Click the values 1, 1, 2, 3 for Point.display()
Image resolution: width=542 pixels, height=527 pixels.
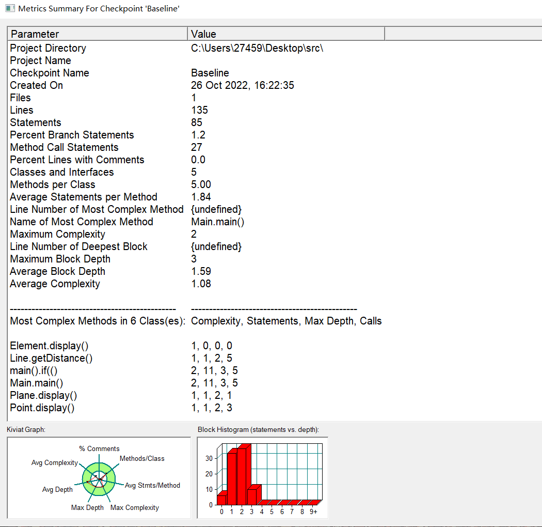pos(212,408)
